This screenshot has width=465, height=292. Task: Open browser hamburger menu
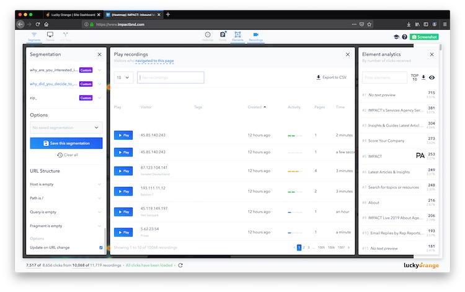[x=445, y=24]
